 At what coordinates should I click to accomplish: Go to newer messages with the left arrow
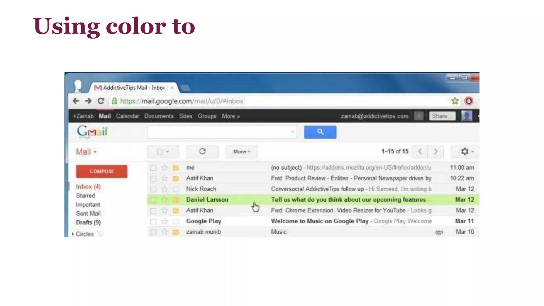tap(420, 151)
